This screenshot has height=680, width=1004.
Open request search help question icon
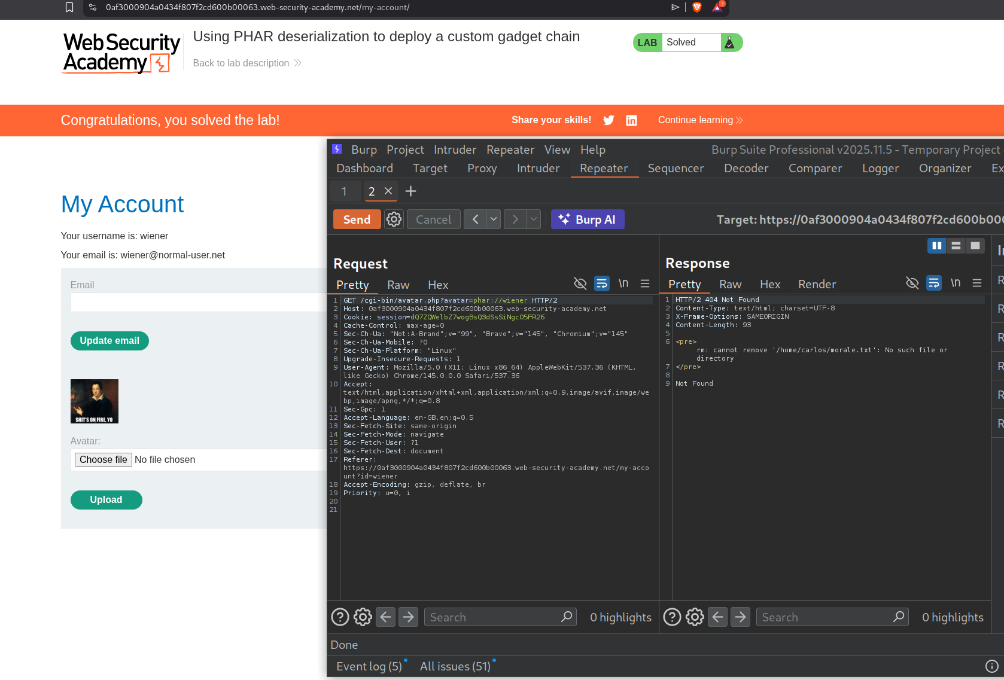click(340, 617)
